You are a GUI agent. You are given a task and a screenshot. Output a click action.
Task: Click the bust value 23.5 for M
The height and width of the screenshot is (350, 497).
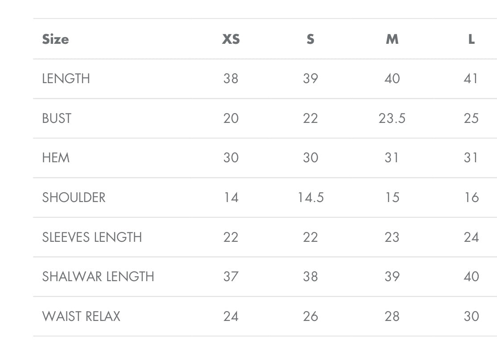[x=392, y=118]
